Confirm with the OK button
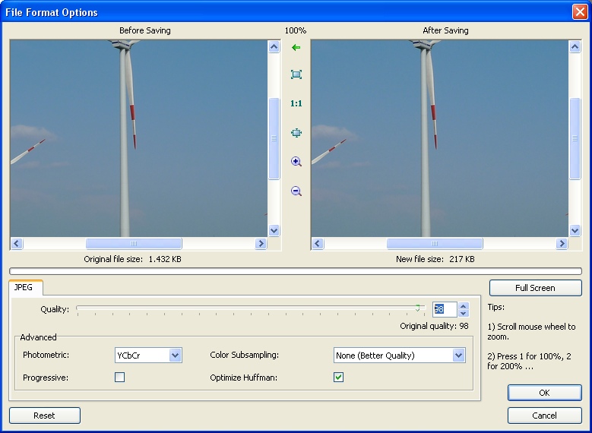 pyautogui.click(x=544, y=393)
